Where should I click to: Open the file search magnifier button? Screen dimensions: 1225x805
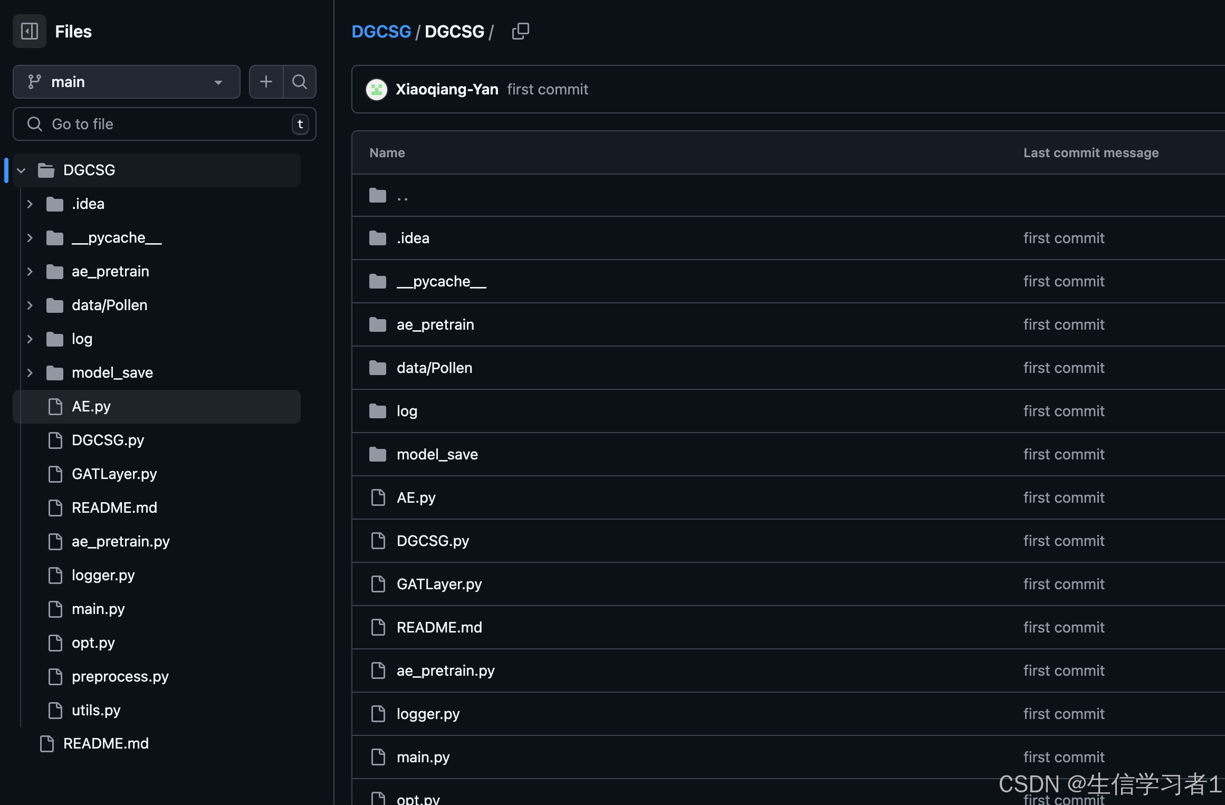[300, 82]
